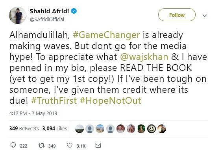
Task: Click the envelope direct message icon
Action: [x=98, y=145]
